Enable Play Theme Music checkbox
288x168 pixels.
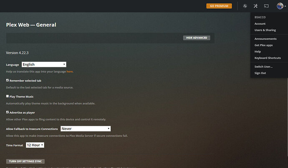tap(8, 96)
